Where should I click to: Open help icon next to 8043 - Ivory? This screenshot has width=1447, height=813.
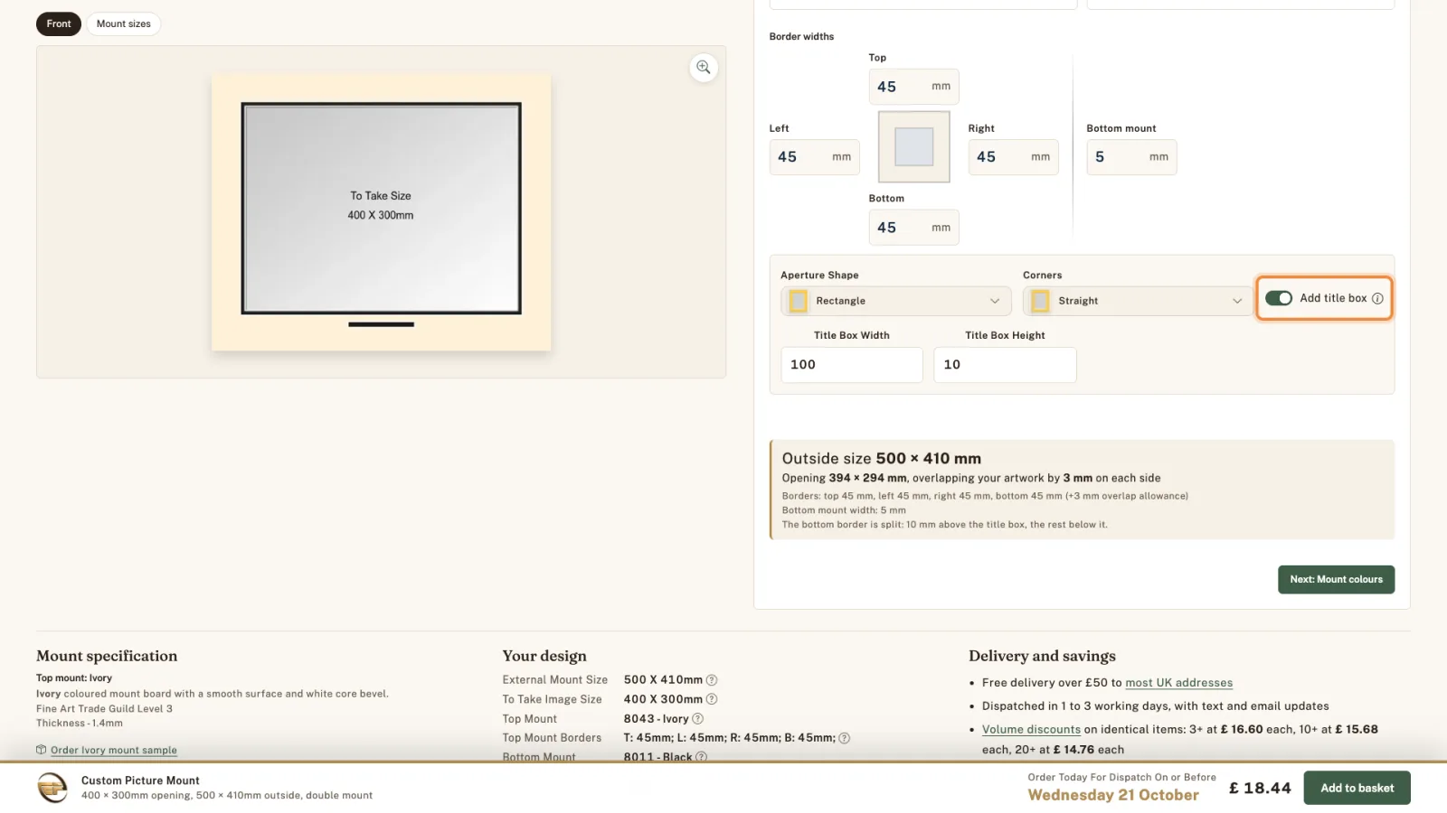coord(697,719)
